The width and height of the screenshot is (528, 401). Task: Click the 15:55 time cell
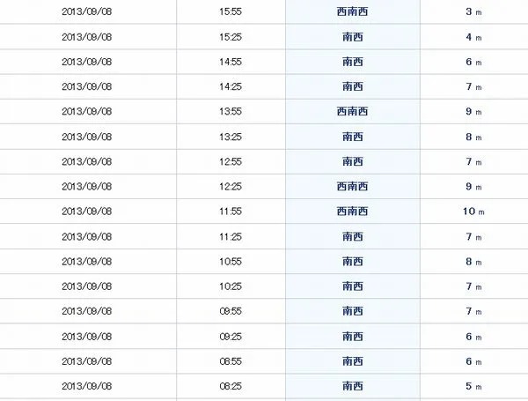pos(231,11)
